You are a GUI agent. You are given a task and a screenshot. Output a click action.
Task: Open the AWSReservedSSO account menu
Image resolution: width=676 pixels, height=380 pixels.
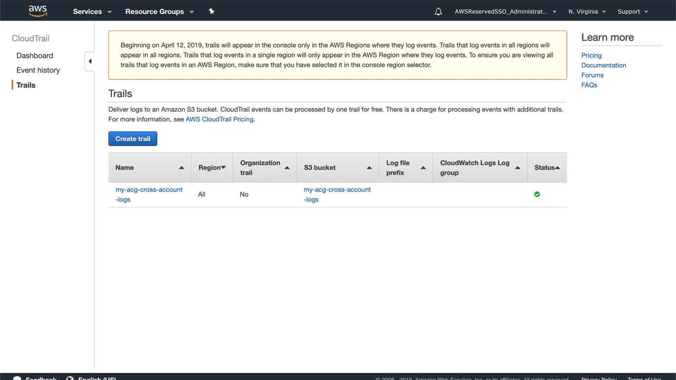(505, 11)
